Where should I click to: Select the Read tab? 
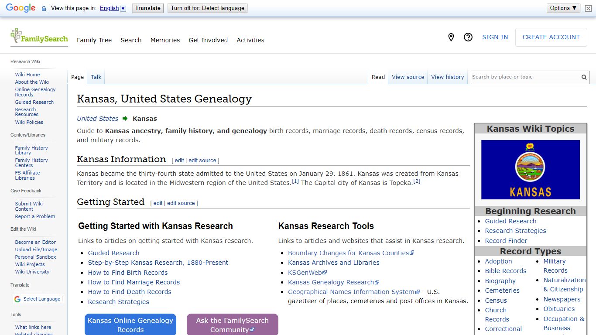[378, 77]
